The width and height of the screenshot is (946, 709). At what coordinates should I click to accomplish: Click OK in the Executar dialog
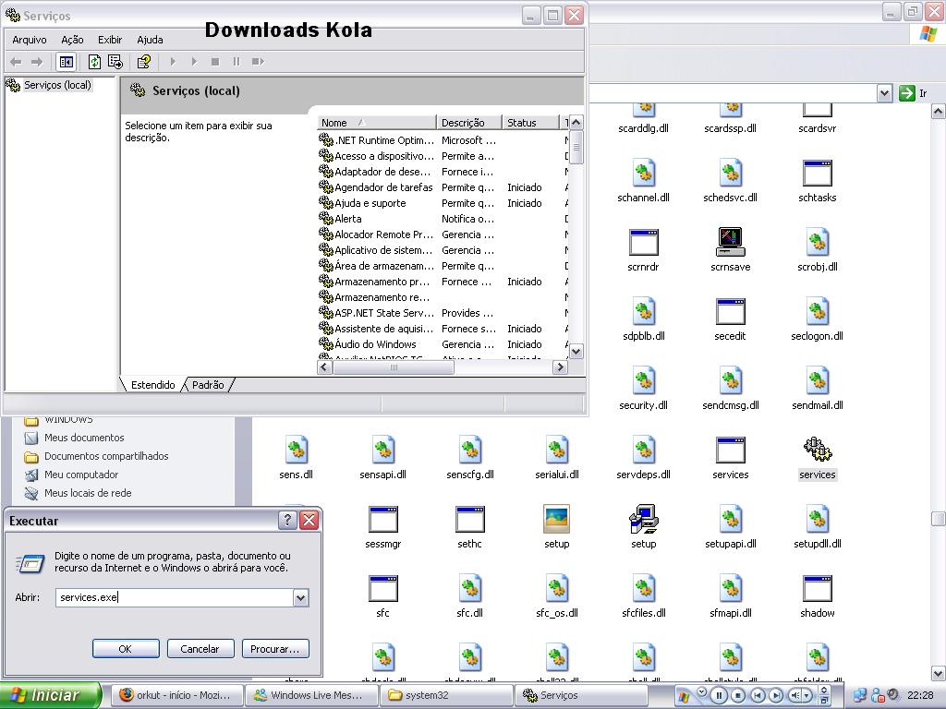(x=126, y=649)
